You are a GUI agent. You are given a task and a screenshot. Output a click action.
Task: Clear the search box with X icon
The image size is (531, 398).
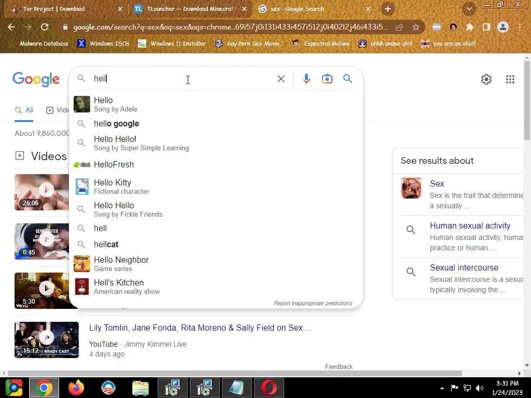(281, 79)
